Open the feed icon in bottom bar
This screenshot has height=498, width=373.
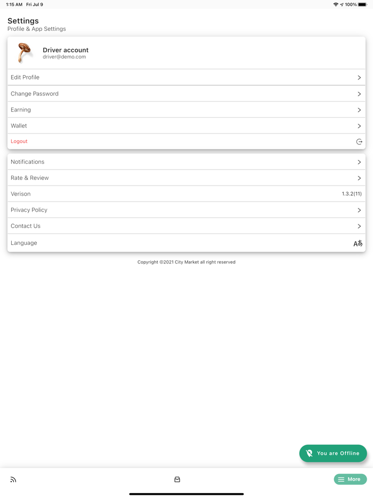[x=13, y=480]
